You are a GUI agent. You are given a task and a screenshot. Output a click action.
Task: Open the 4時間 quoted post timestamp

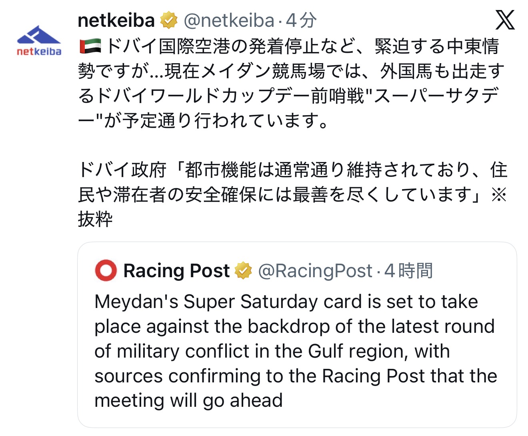(408, 271)
